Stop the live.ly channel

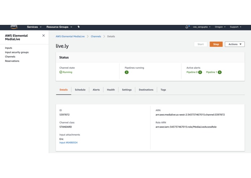216,44
